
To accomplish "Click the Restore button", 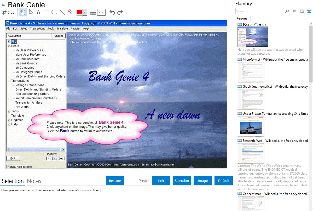I will [x=115, y=181].
